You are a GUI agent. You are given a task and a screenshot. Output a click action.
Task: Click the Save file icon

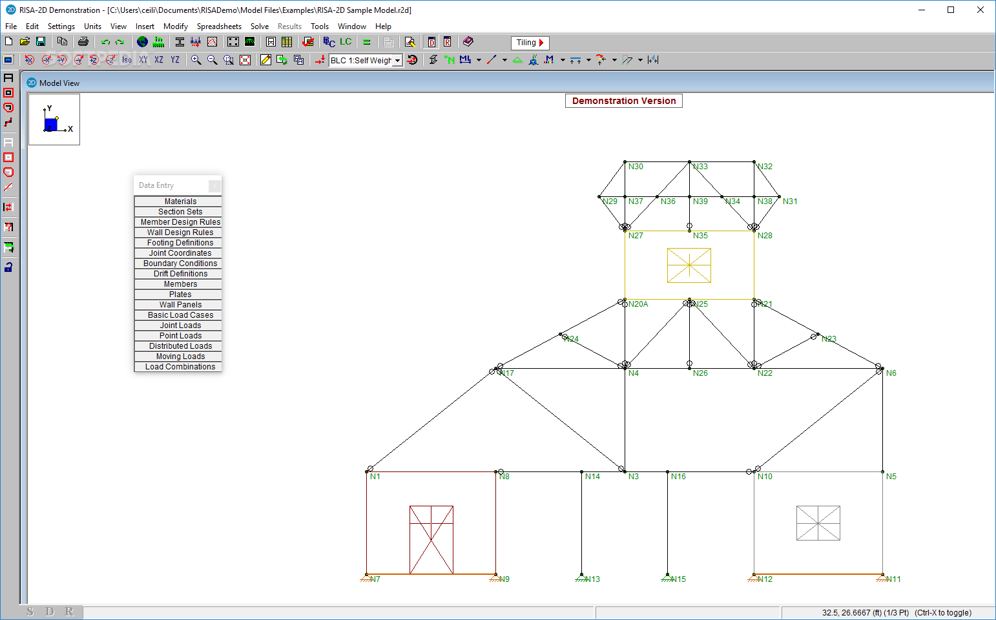click(40, 42)
